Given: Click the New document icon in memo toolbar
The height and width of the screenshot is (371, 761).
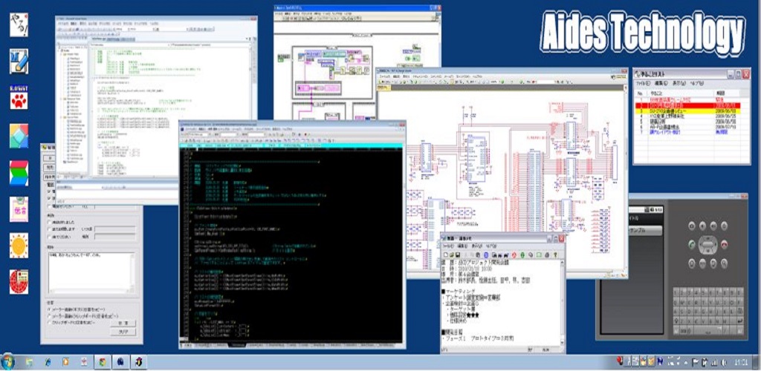Looking at the screenshot, I should (444, 255).
